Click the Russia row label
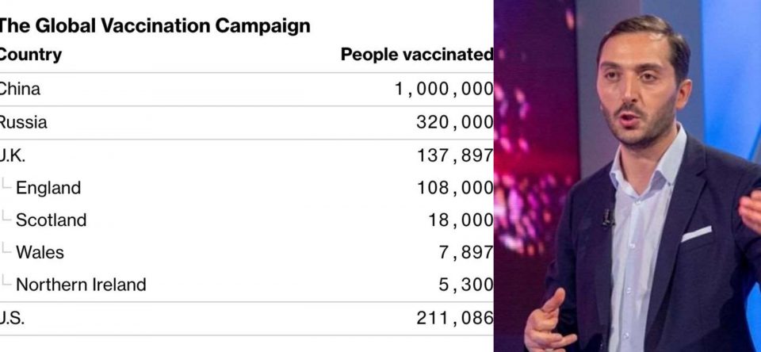761x352 pixels. [x=23, y=122]
